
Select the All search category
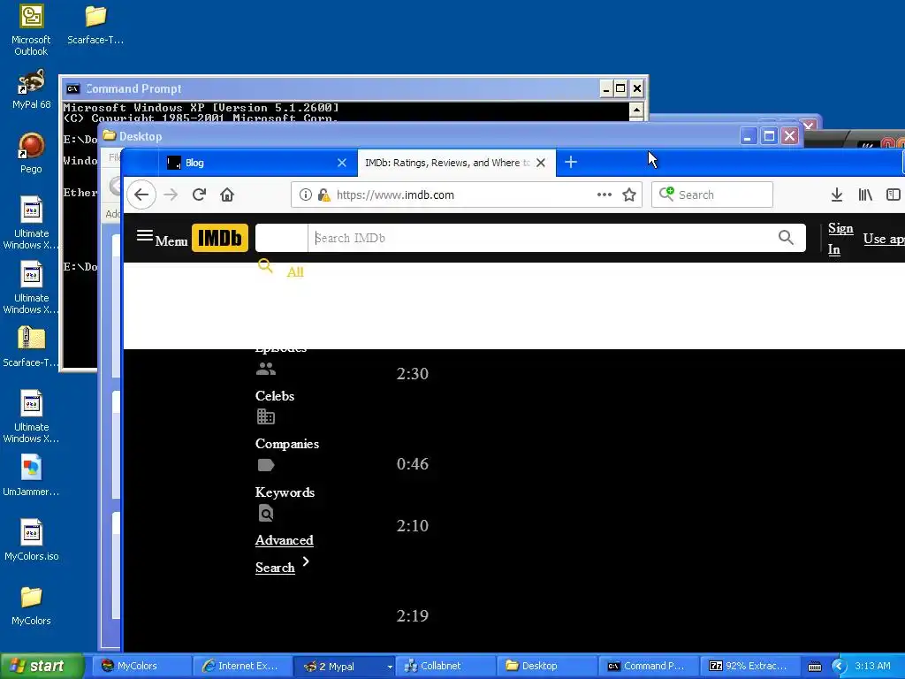tap(295, 272)
